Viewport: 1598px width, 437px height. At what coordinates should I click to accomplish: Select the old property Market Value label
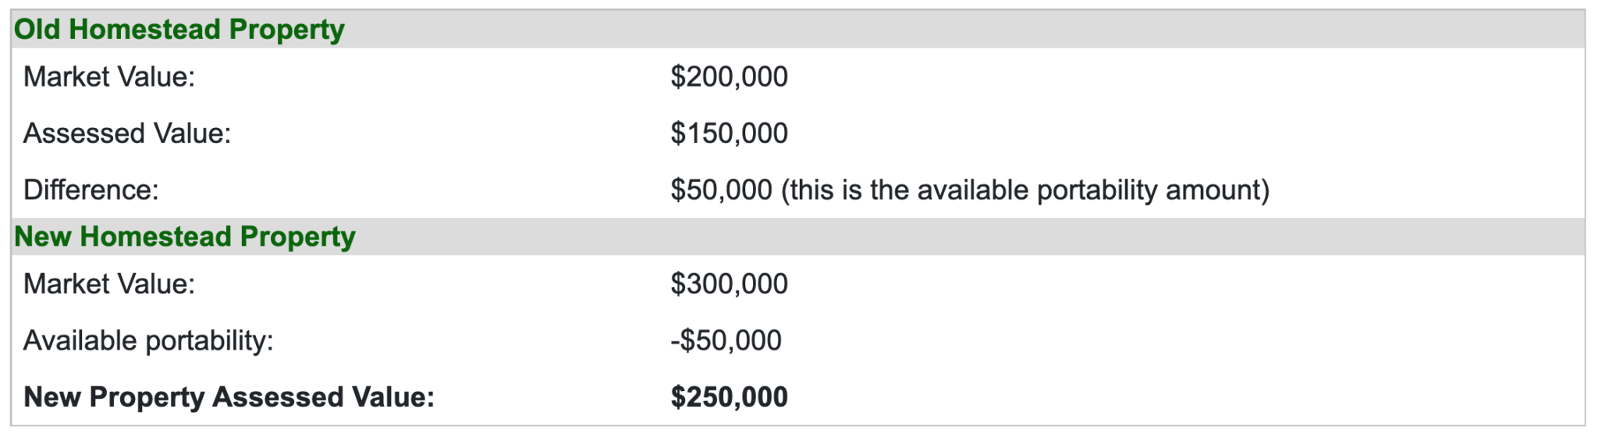pos(109,77)
